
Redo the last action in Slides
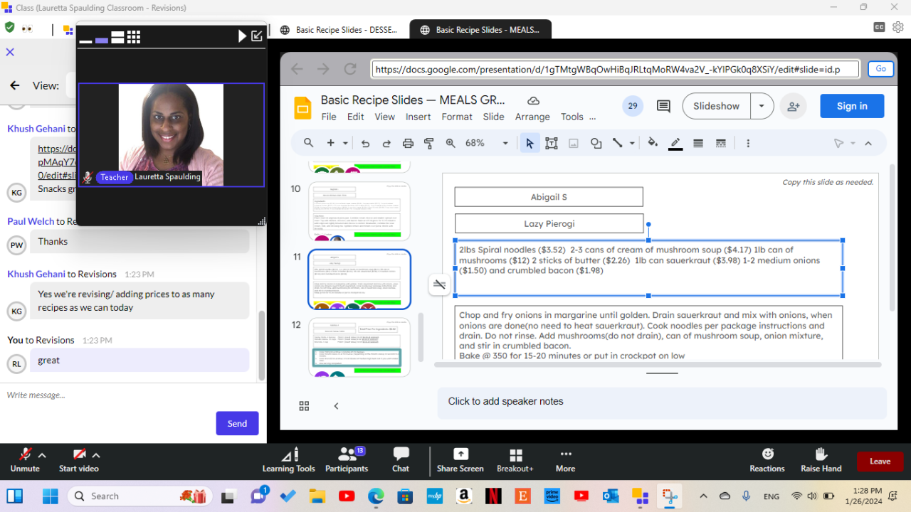(x=386, y=143)
